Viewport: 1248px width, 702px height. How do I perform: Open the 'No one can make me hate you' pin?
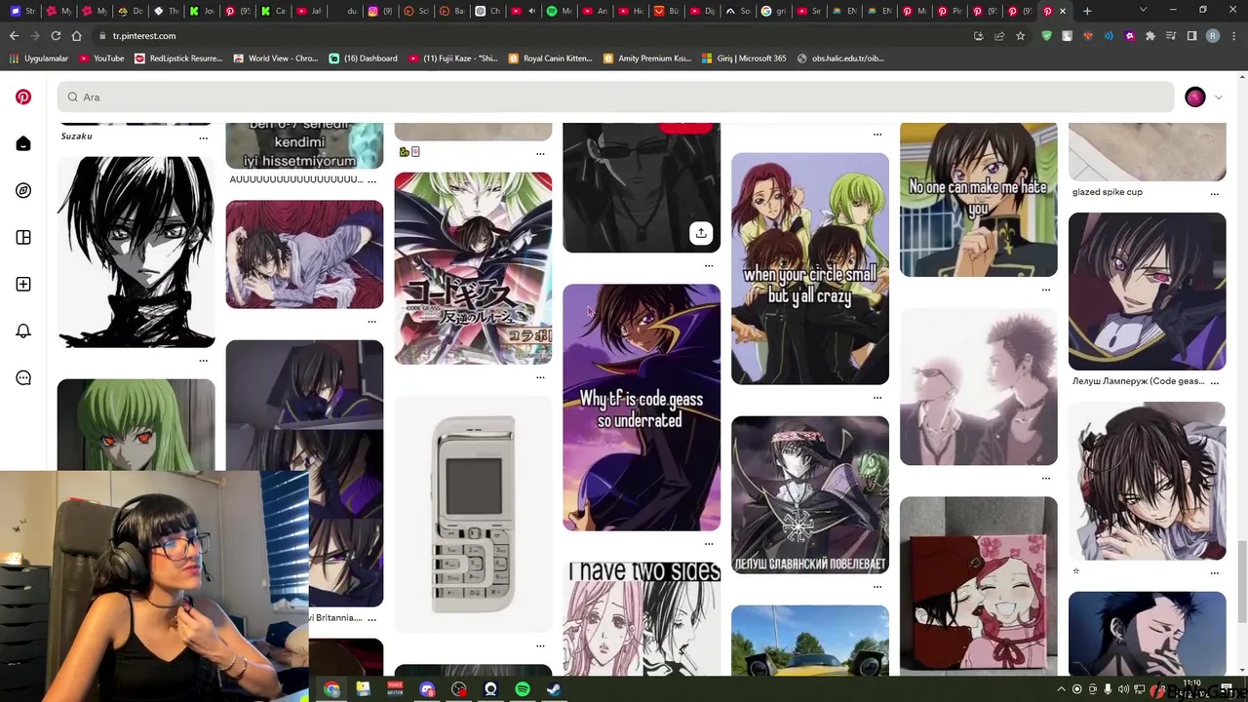(x=978, y=199)
